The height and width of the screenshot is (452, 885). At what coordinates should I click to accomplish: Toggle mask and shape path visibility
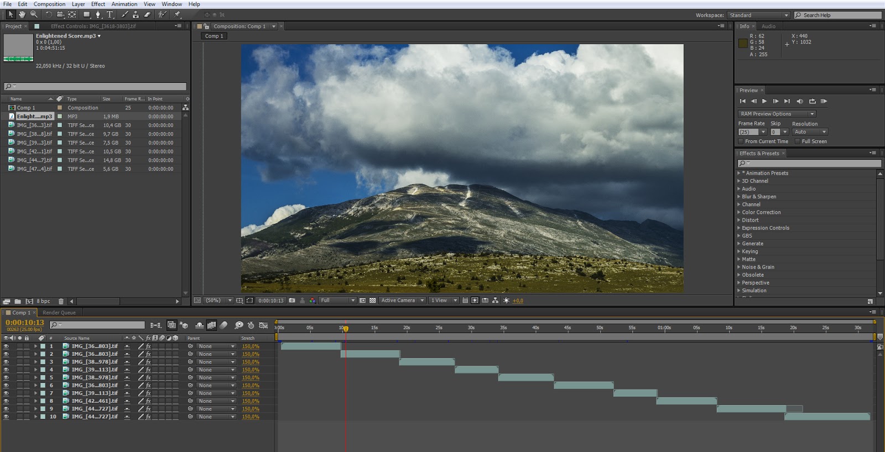pyautogui.click(x=249, y=301)
